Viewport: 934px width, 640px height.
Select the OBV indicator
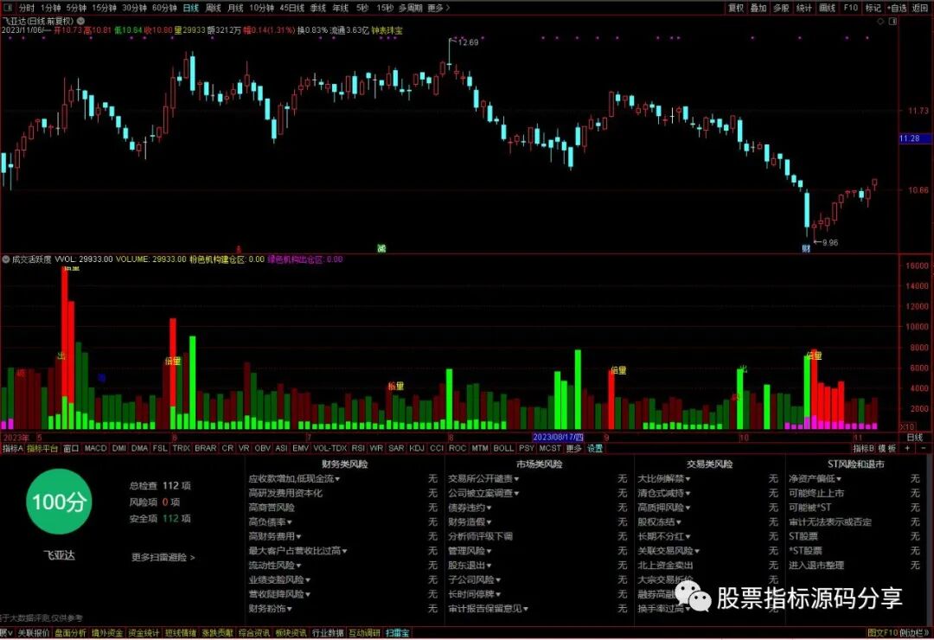263,448
